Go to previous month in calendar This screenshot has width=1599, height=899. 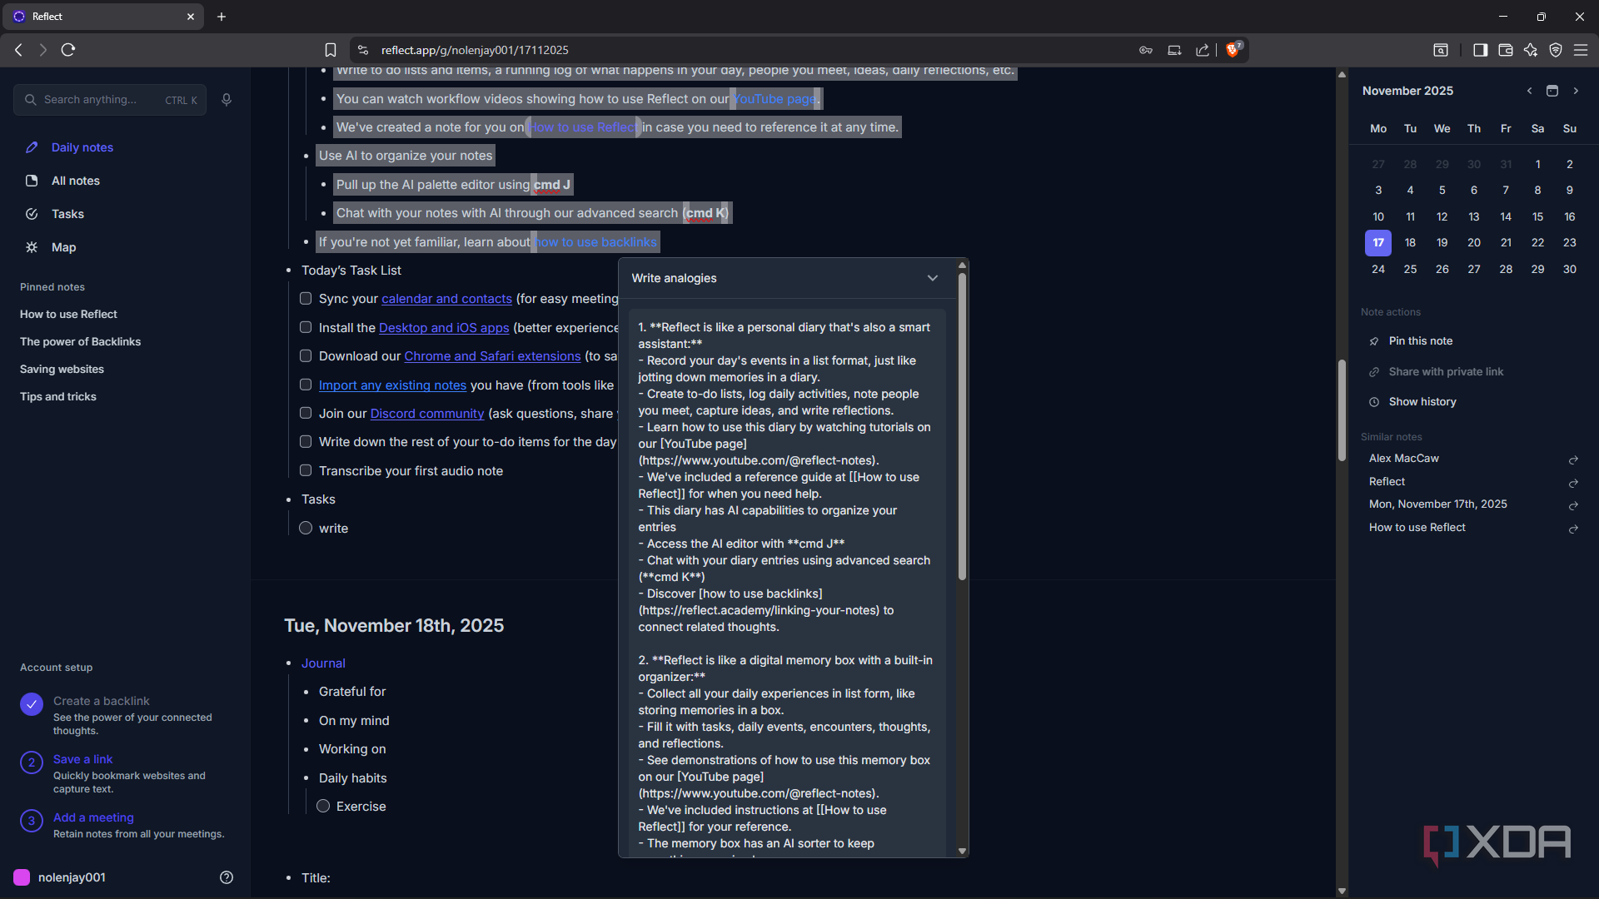tap(1529, 91)
